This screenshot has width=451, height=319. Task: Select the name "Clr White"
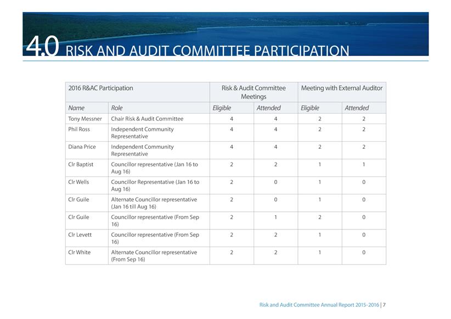[79, 252]
